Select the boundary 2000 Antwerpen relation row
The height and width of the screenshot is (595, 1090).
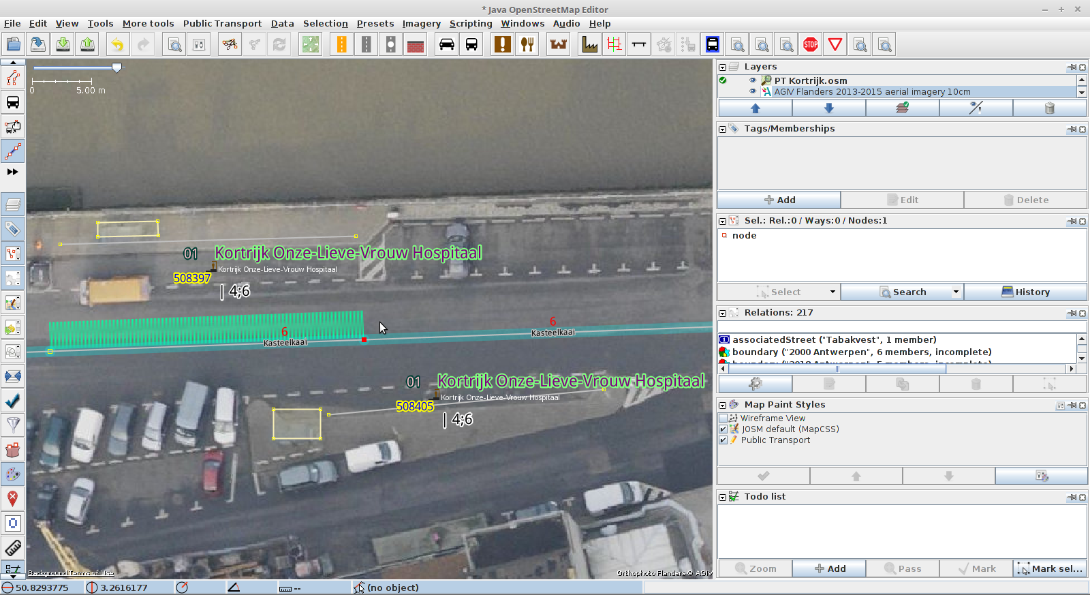(897, 352)
